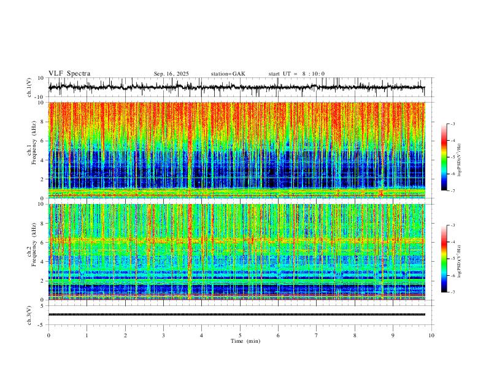Click the "8" kHz tick on ch.2 spectrogram axis
The width and height of the screenshot is (486, 376).
pos(43,224)
